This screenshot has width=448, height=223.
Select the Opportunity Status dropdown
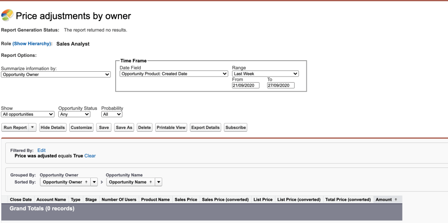click(x=74, y=114)
